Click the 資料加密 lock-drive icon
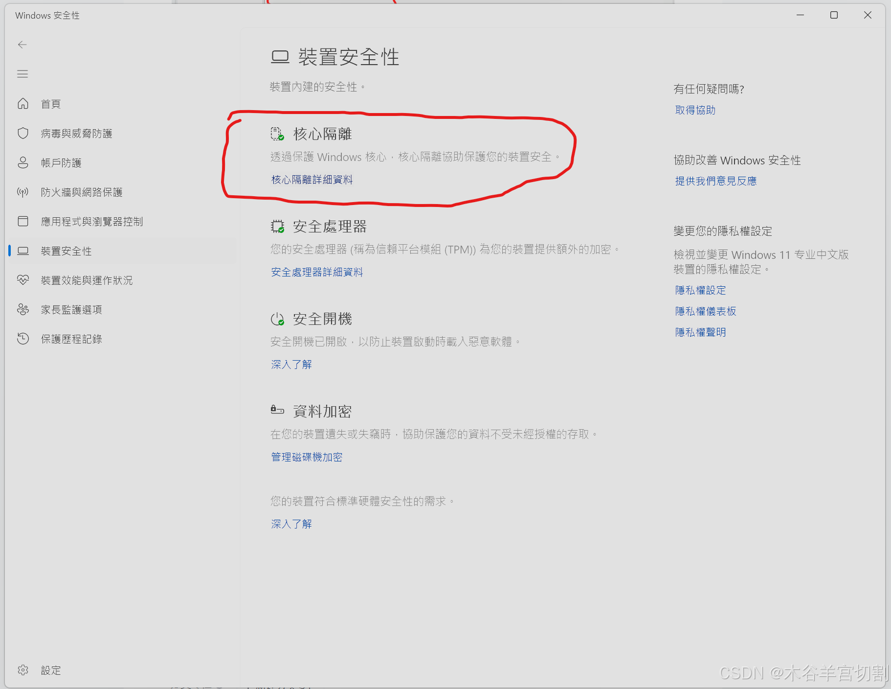 [x=277, y=410]
